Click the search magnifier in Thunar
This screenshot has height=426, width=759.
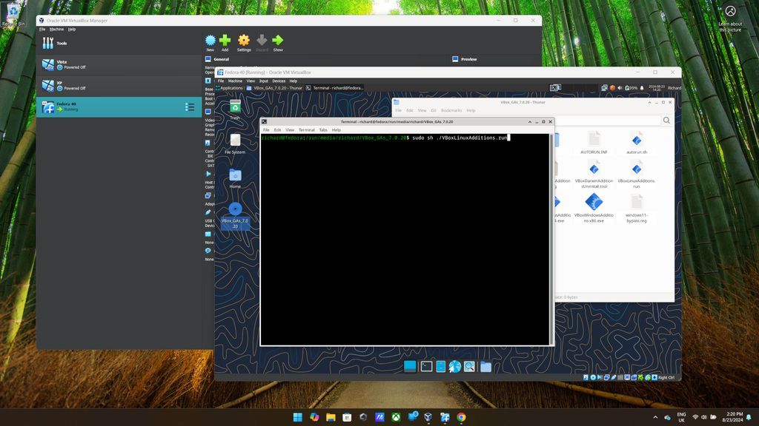tap(666, 121)
